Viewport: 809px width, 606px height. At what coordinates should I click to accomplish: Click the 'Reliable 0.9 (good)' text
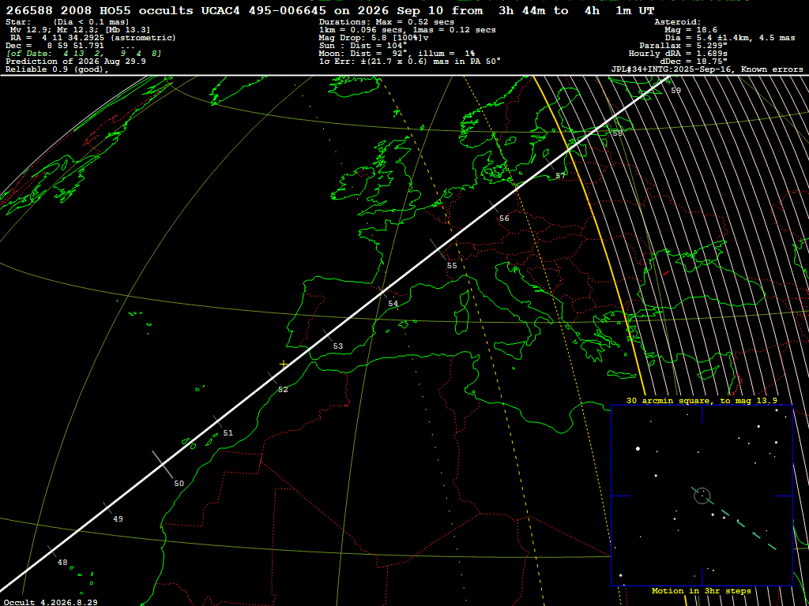[57, 70]
